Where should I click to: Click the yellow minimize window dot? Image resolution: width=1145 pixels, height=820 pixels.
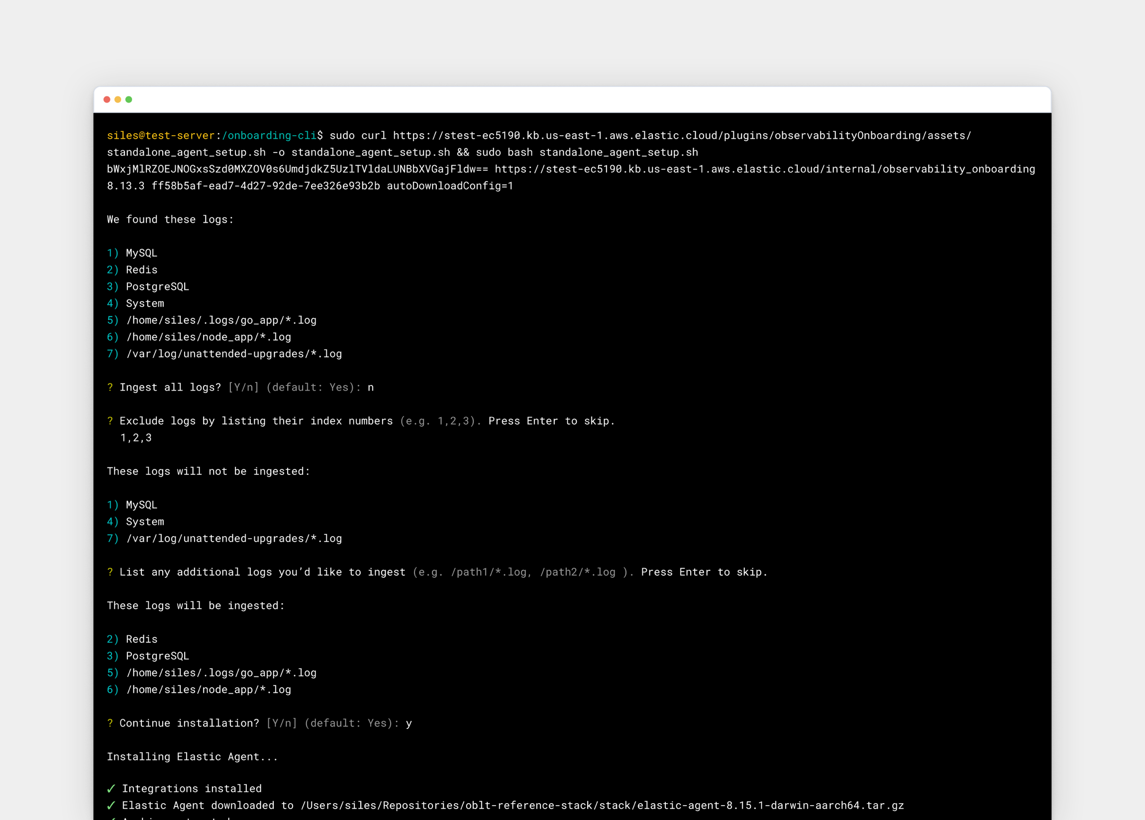(x=117, y=99)
